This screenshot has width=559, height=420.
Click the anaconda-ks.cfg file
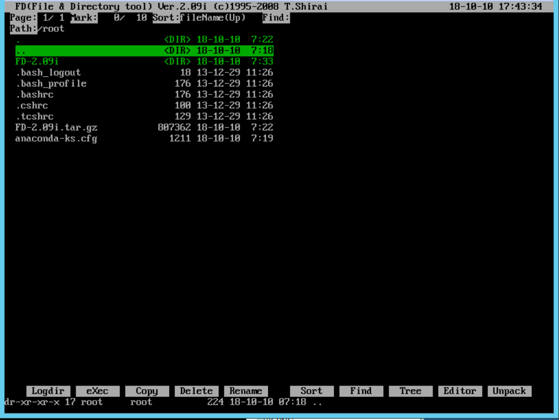click(x=56, y=138)
